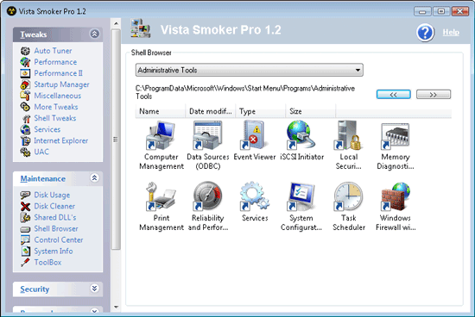This screenshot has width=475, height=317.
Task: Collapse the Maintenance panel
Action: 94,178
